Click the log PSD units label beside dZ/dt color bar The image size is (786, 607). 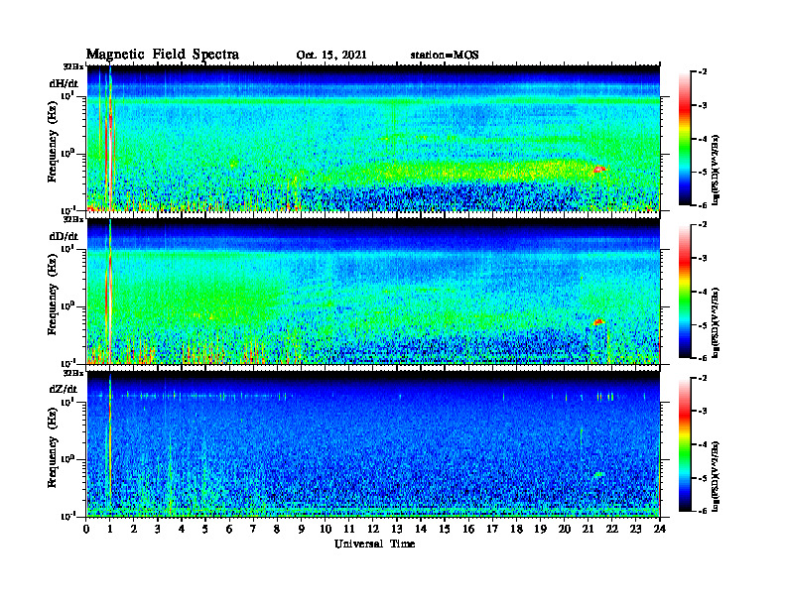coord(716,476)
